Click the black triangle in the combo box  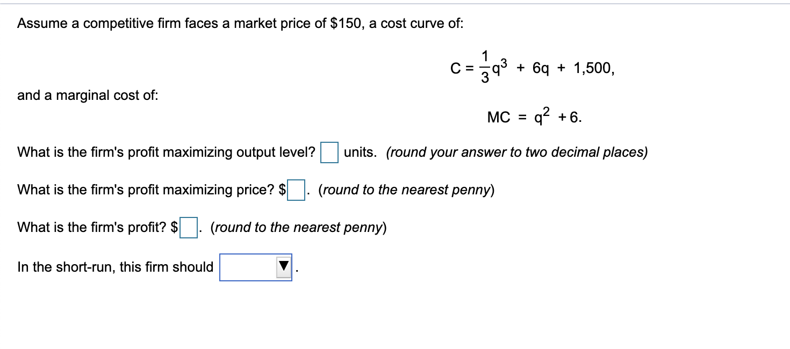283,267
